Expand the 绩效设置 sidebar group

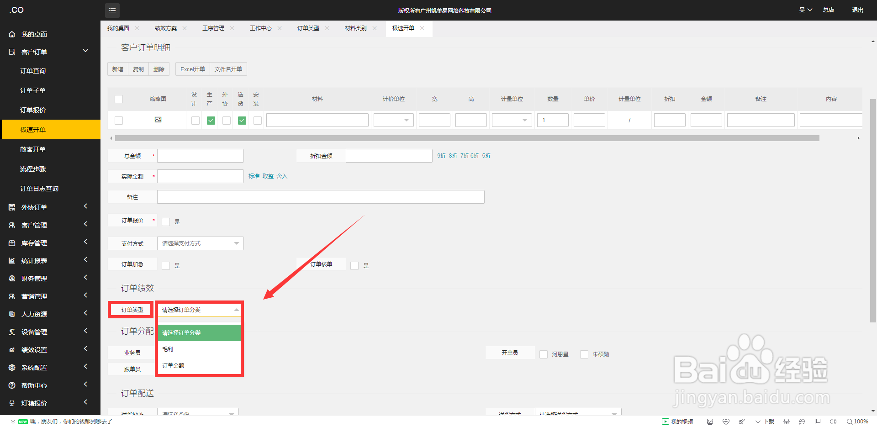[x=85, y=349]
